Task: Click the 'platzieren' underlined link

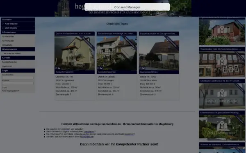Action: [130, 134]
